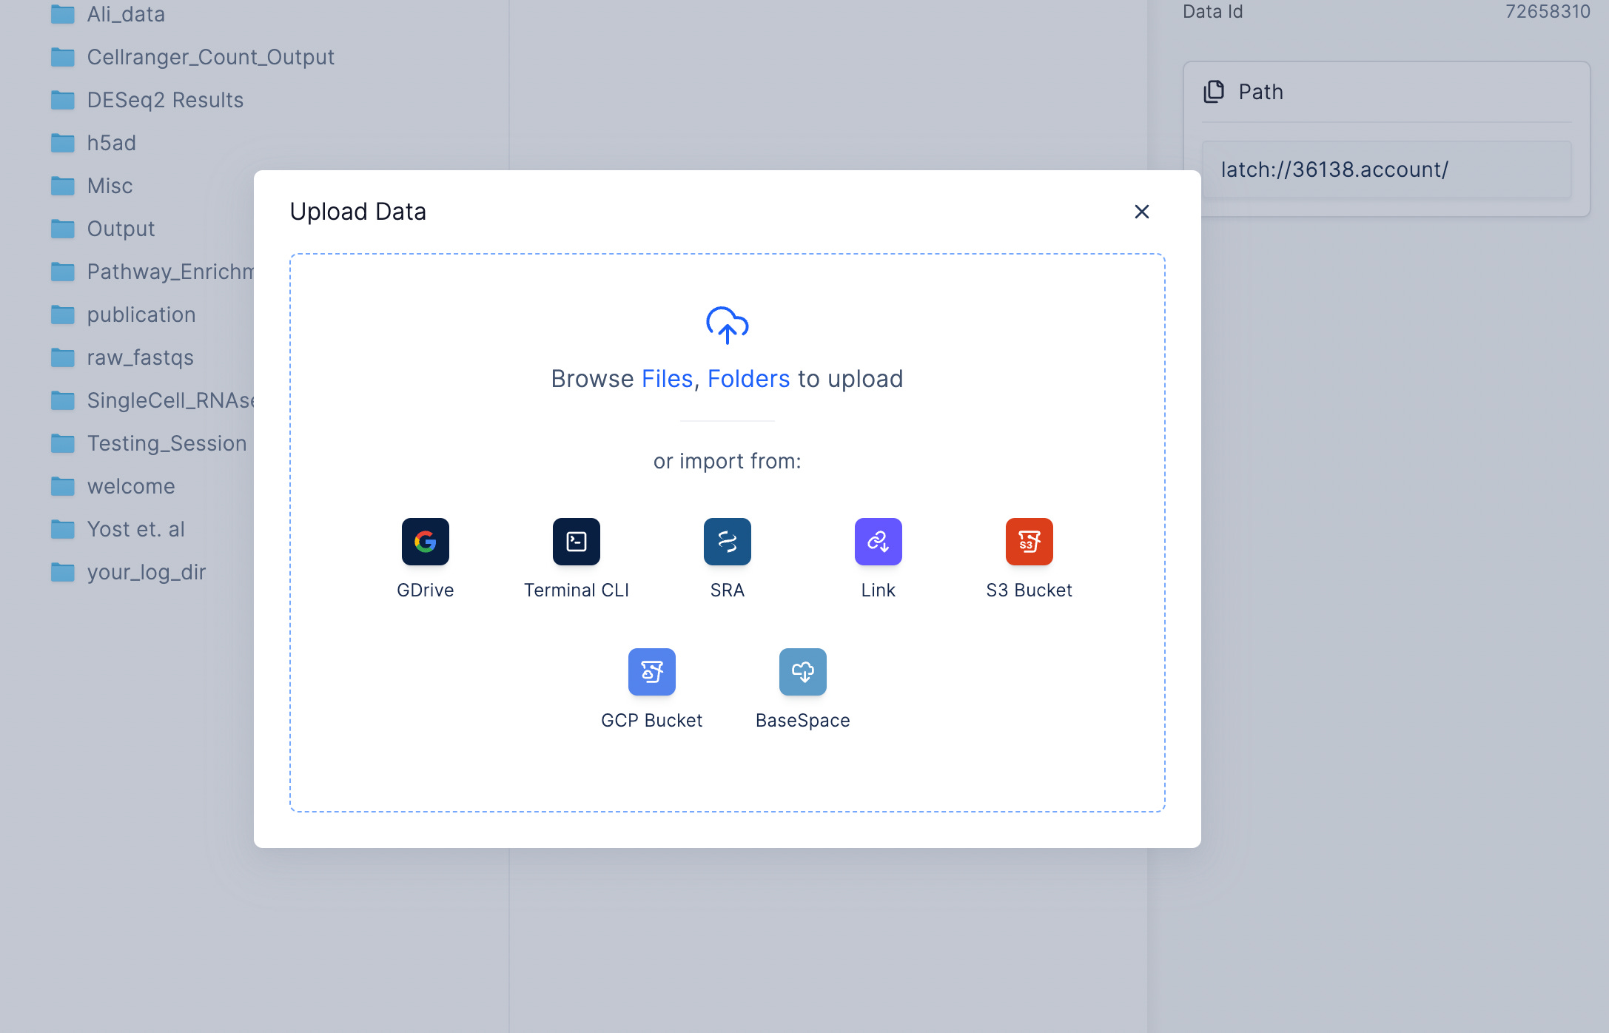Image resolution: width=1609 pixels, height=1033 pixels.
Task: Select the welcome folder
Action: coord(112,486)
